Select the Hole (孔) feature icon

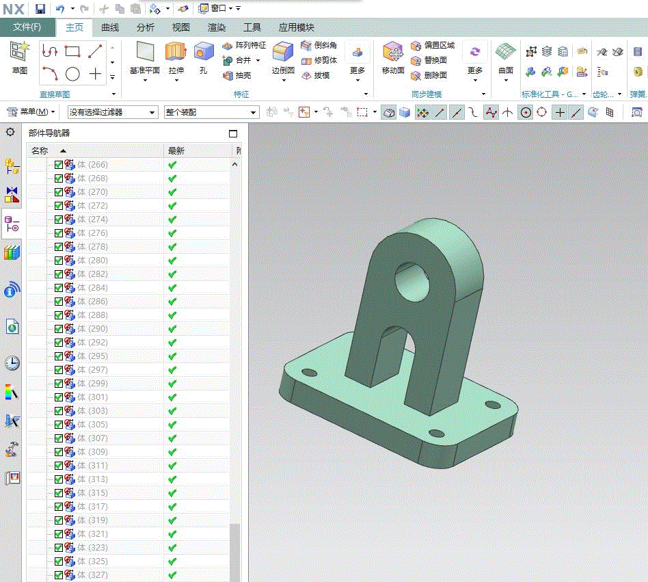[x=203, y=53]
